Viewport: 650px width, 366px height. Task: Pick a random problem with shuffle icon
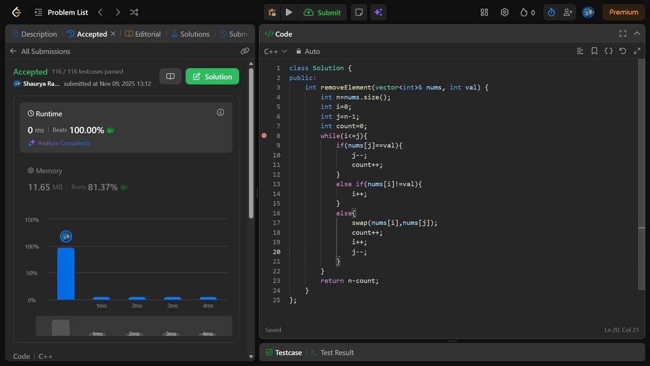pyautogui.click(x=134, y=12)
